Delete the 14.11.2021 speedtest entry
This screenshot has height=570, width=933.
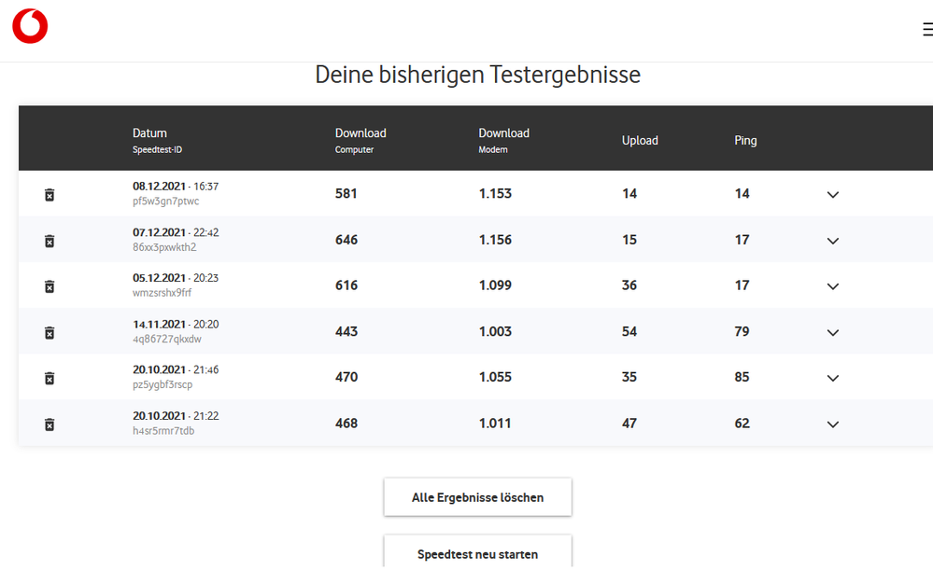point(49,332)
